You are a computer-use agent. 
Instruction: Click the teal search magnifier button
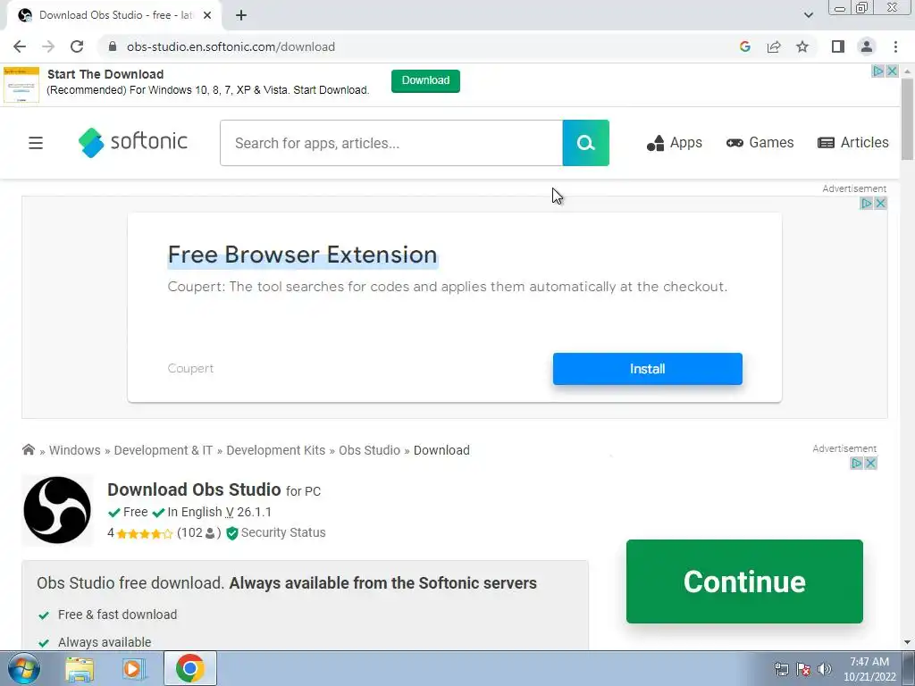pyautogui.click(x=585, y=143)
